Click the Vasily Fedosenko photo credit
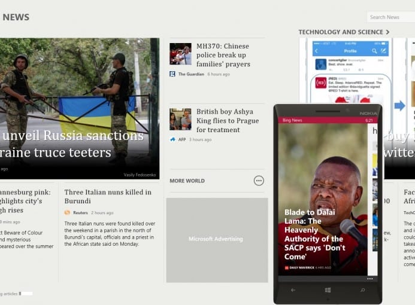Screen dimensions: 415x305 pos(140,175)
